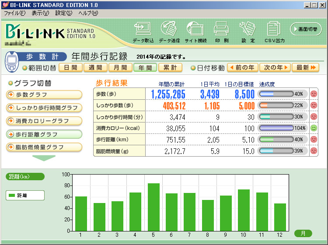Switch range to 月間 tab
The image size is (328, 245).
(x=120, y=67)
